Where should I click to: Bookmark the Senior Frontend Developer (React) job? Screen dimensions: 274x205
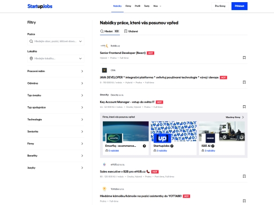click(x=244, y=58)
